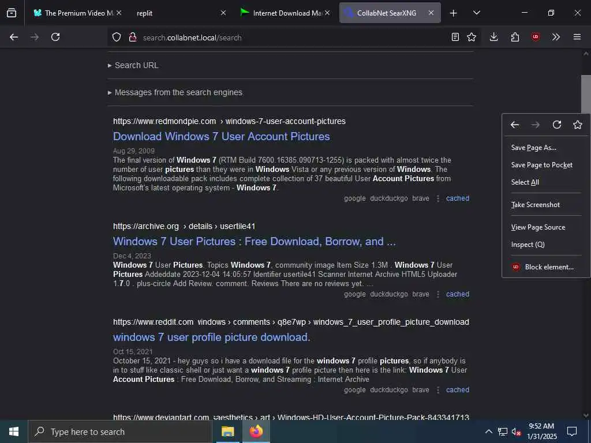
Task: Click Back arrow in context menu
Action: tap(514, 125)
